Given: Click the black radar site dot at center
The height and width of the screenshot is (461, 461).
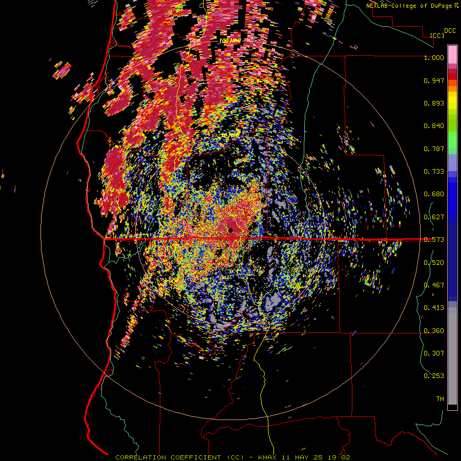Looking at the screenshot, I should pos(231,230).
